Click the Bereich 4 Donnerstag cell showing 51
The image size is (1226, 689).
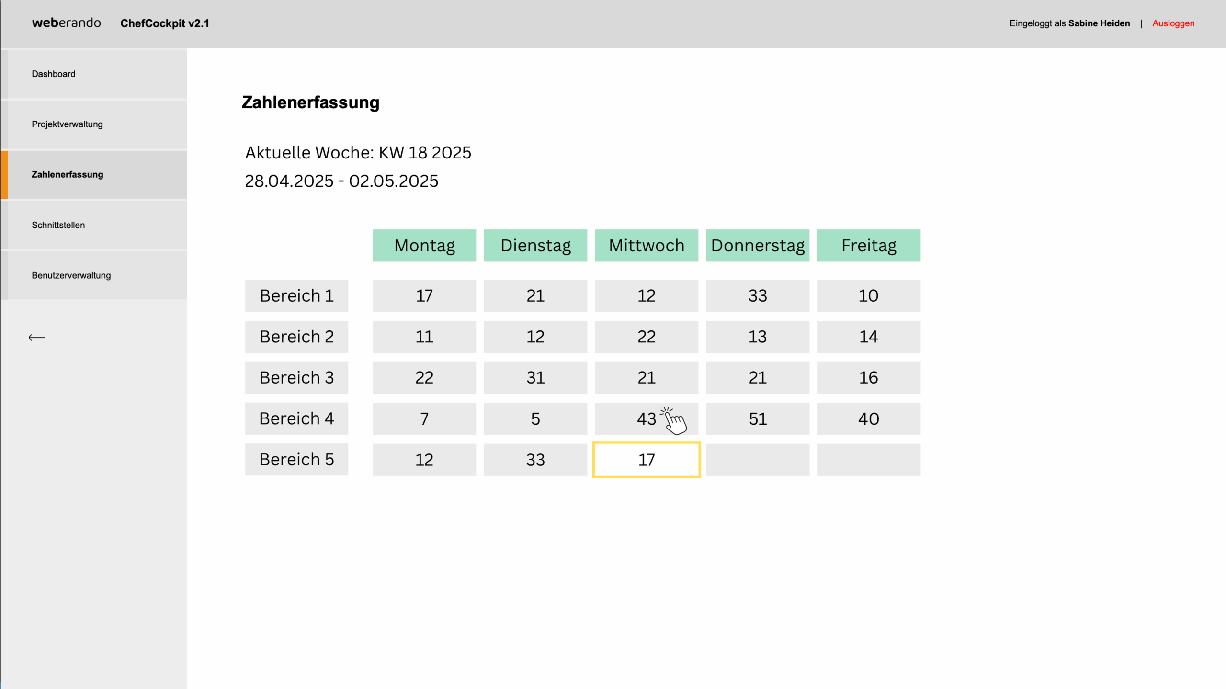click(x=758, y=419)
